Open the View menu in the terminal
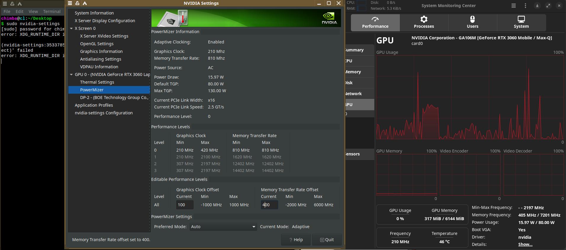The width and height of the screenshot is (566, 250). 33,12
